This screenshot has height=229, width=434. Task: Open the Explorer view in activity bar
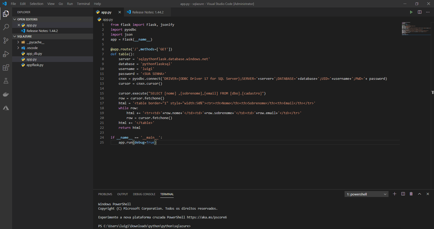pyautogui.click(x=6, y=14)
